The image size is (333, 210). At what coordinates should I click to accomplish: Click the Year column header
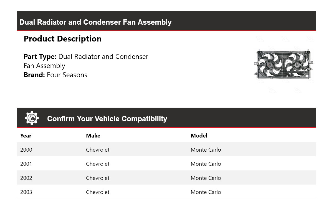[26, 136]
